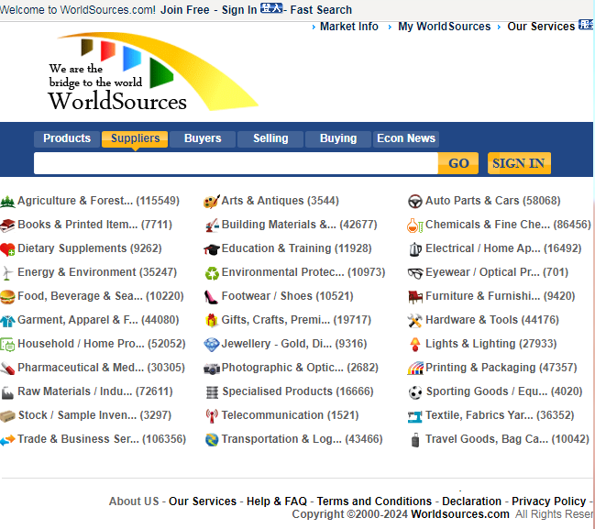Image resolution: width=595 pixels, height=529 pixels.
Task: Click the Textile sewing machine icon
Action: pyautogui.click(x=414, y=416)
